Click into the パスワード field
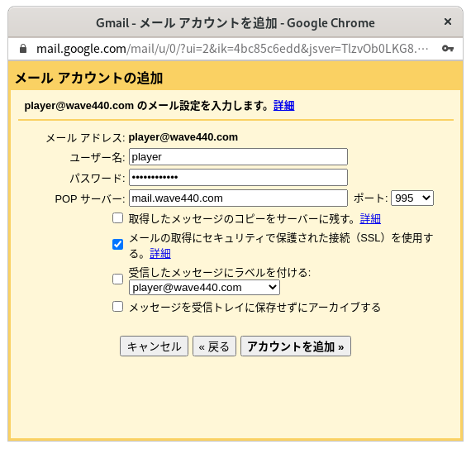 click(x=238, y=177)
